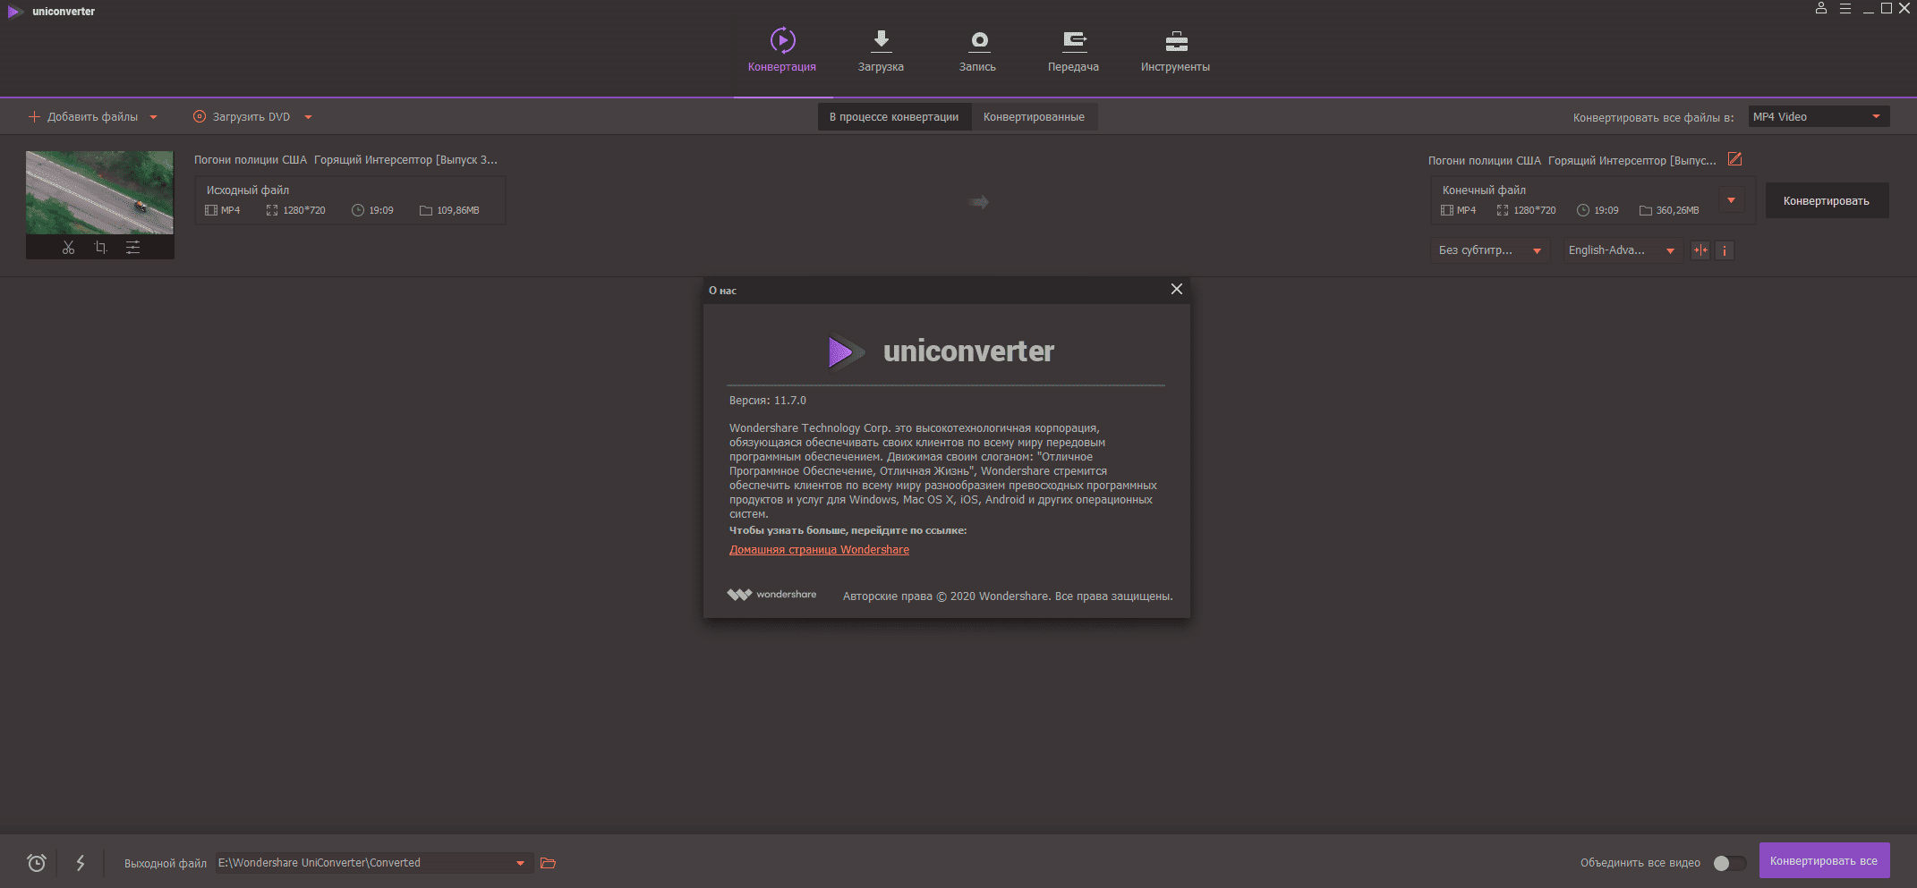Open English-Adva... audio track dropdown
The width and height of the screenshot is (1917, 888).
(x=1621, y=250)
